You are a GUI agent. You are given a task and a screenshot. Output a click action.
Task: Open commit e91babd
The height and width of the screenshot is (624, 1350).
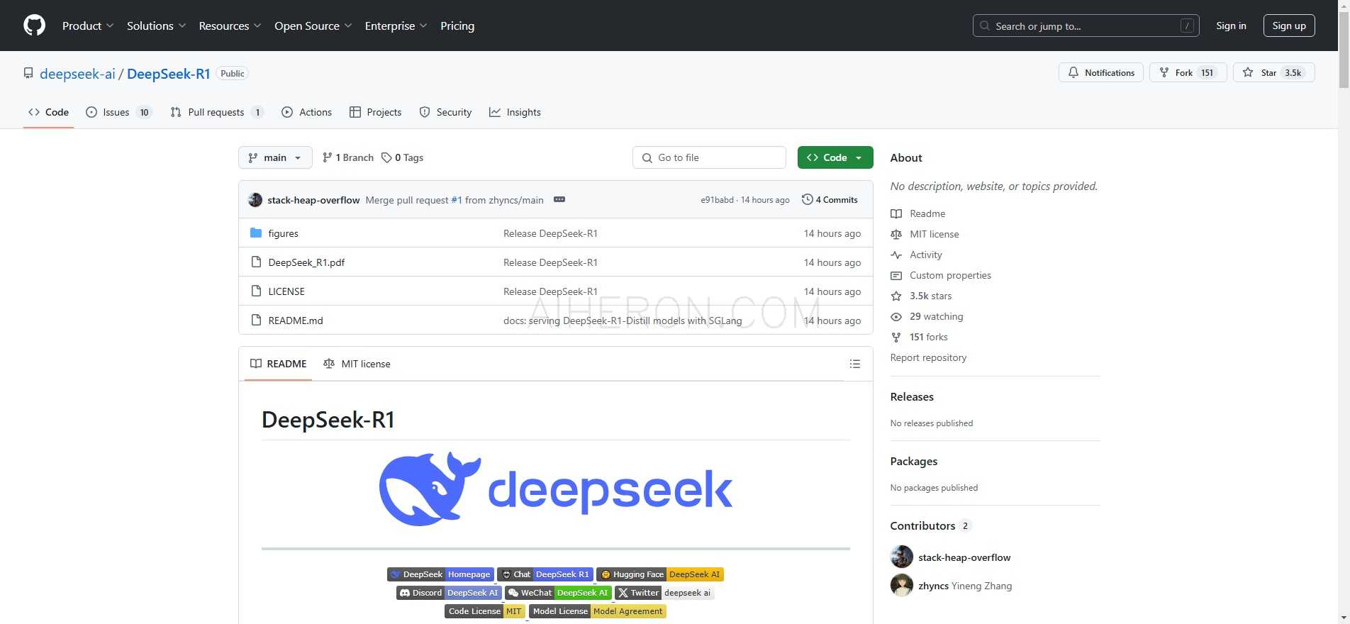click(x=717, y=200)
